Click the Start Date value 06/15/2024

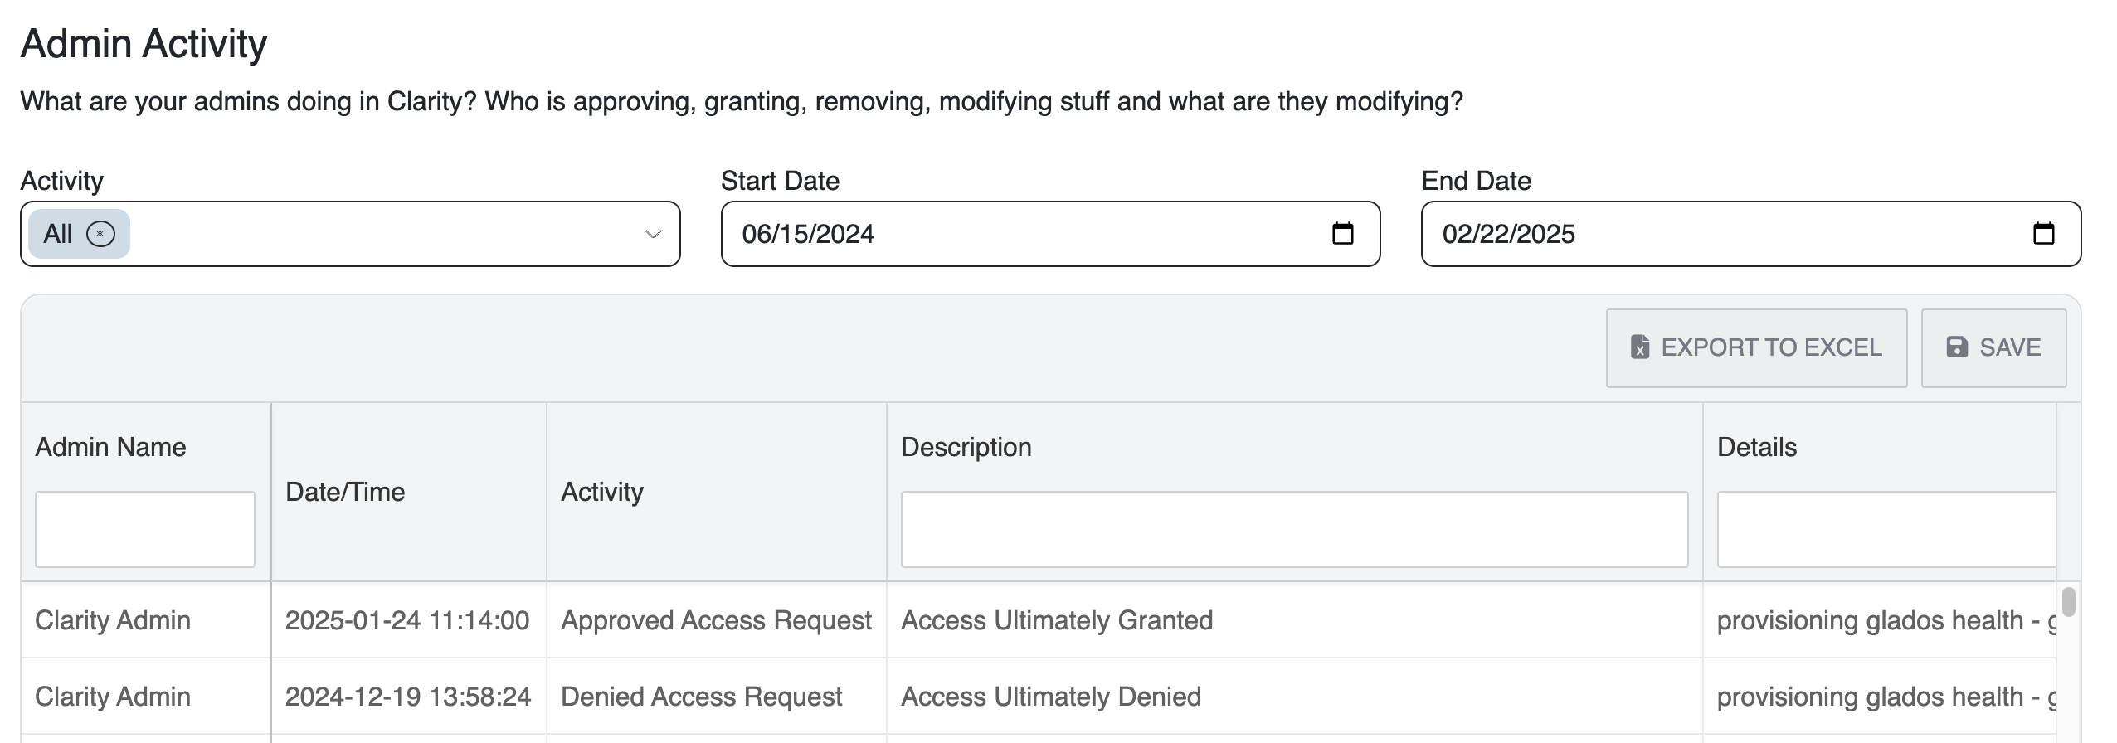pyautogui.click(x=809, y=234)
